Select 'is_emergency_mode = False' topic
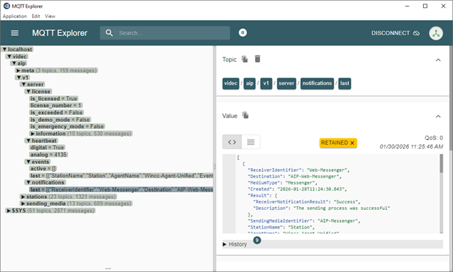Image resolution: width=453 pixels, height=272 pixels. (x=67, y=126)
